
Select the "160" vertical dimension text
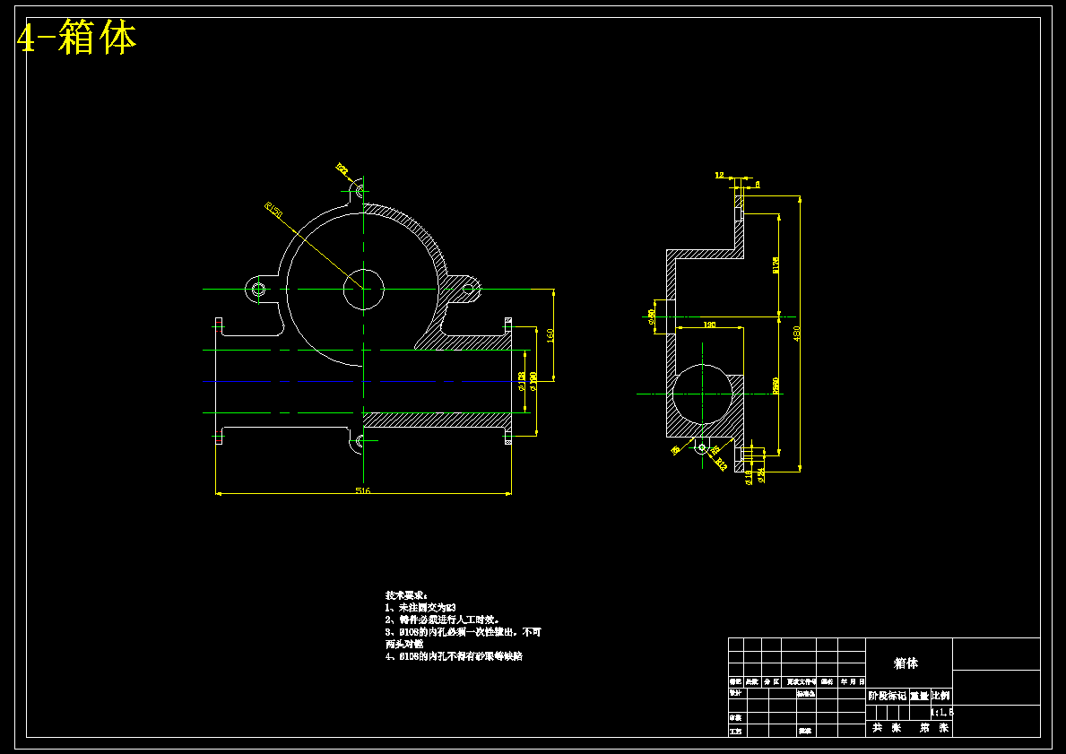coord(550,335)
